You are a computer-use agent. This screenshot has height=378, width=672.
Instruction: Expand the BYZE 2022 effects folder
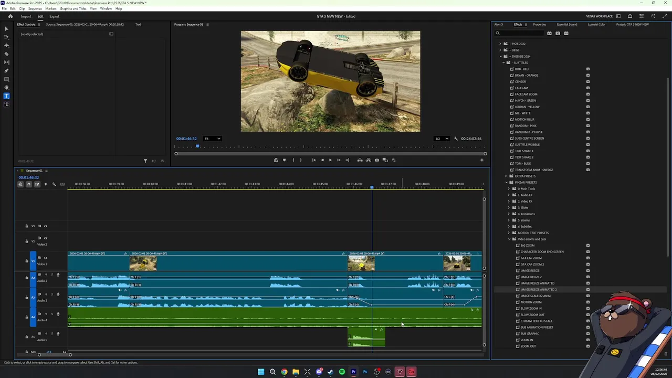[500, 44]
